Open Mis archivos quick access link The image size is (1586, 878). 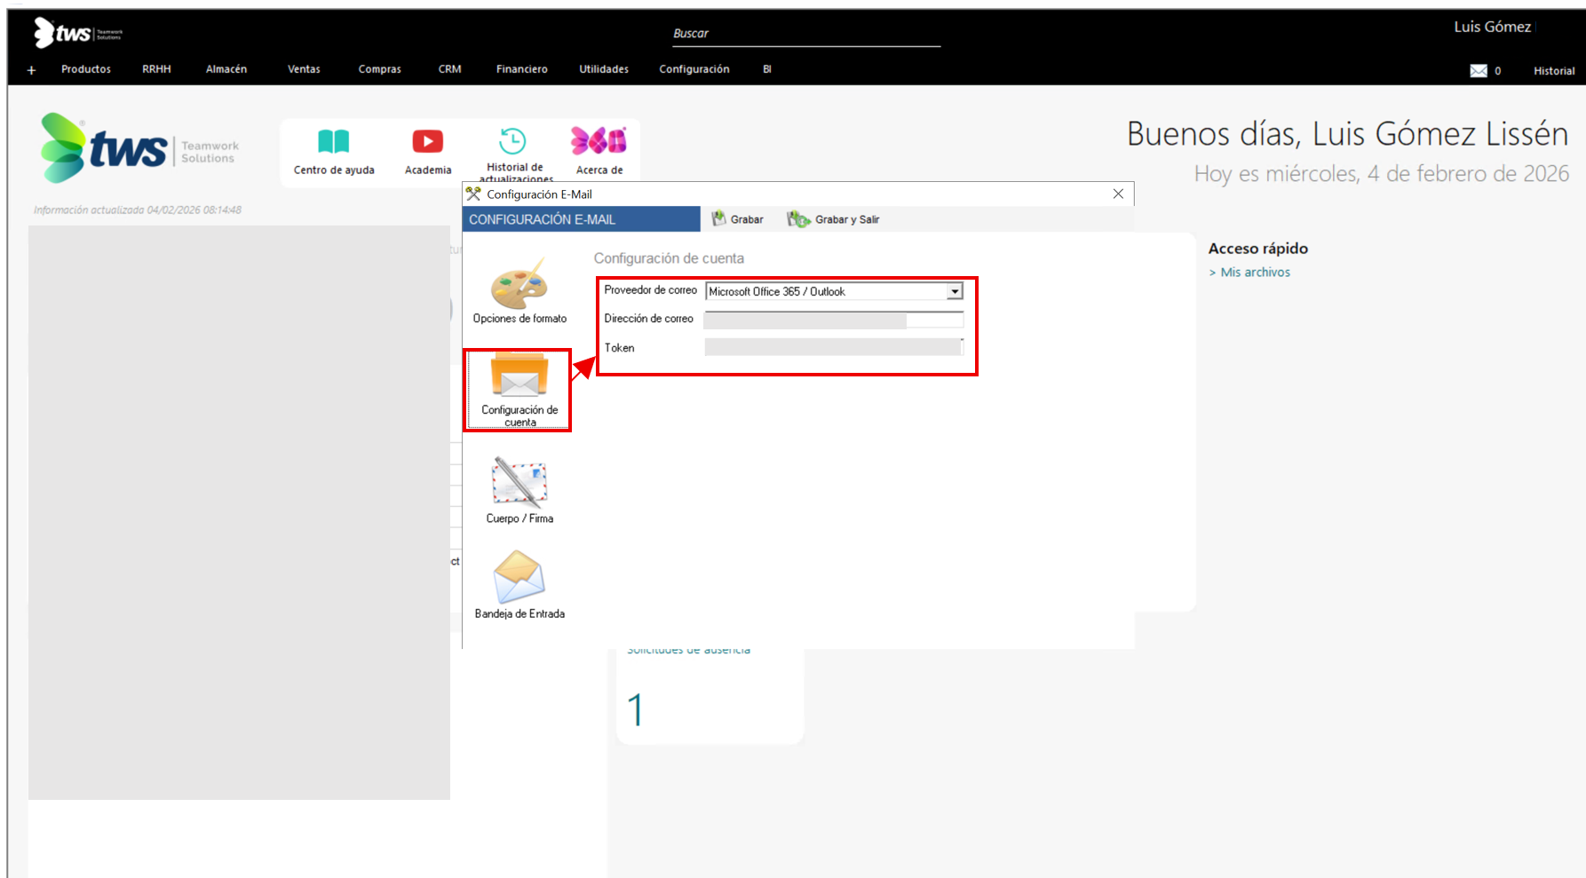click(x=1255, y=273)
